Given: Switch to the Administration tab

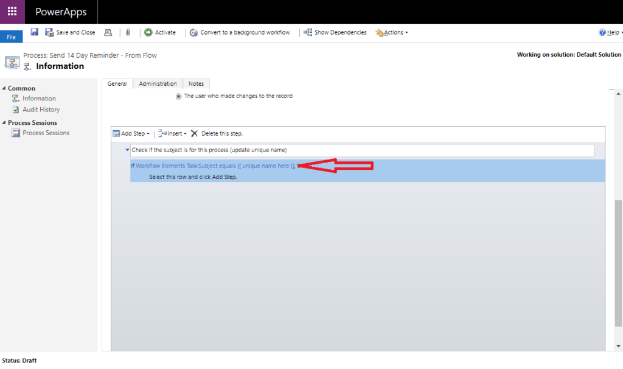Looking at the screenshot, I should coord(159,83).
